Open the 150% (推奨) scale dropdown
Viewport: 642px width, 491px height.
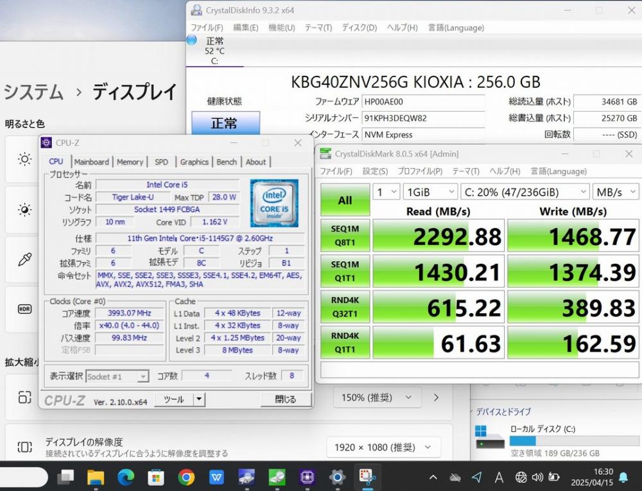[x=377, y=397]
